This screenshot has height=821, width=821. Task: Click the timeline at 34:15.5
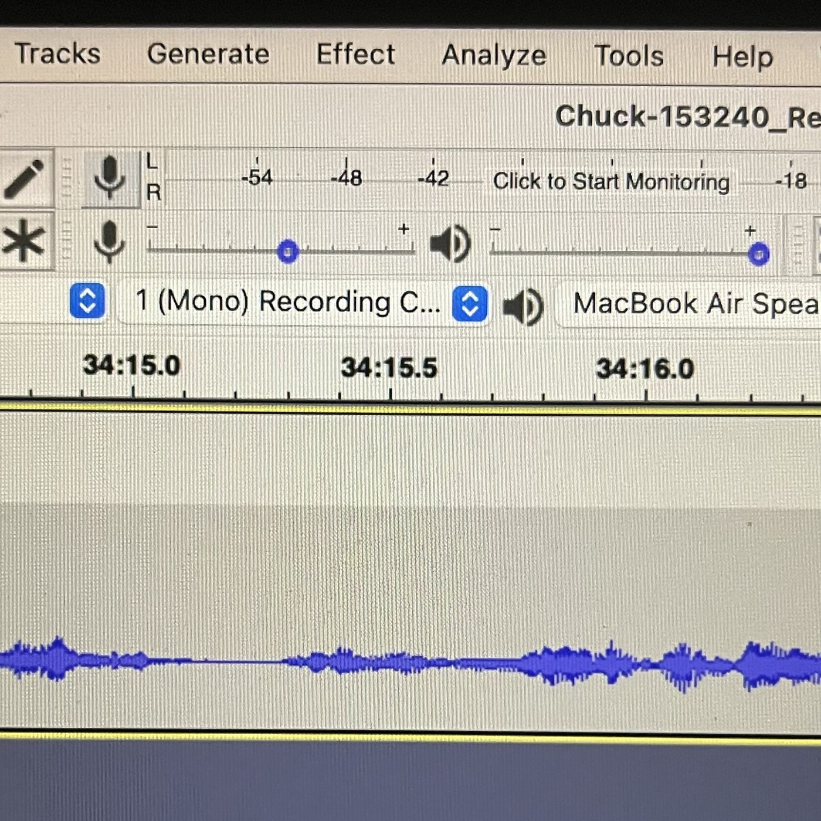click(389, 368)
